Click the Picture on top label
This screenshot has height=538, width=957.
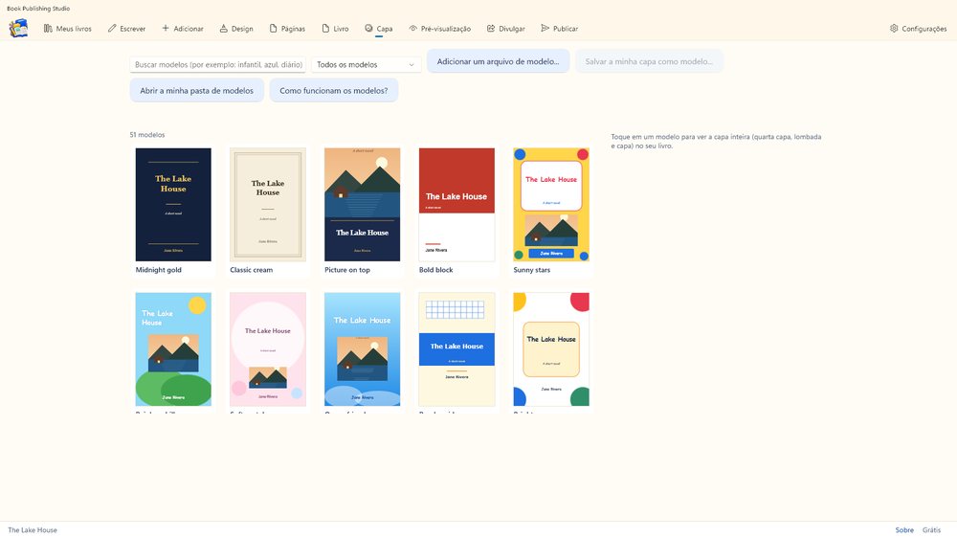[x=347, y=270]
